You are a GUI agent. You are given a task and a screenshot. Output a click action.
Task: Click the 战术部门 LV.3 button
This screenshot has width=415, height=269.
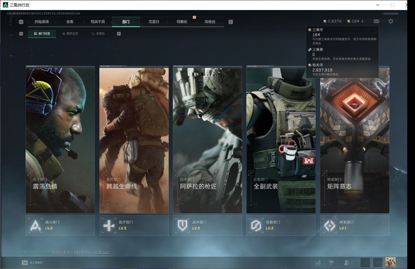click(x=207, y=225)
